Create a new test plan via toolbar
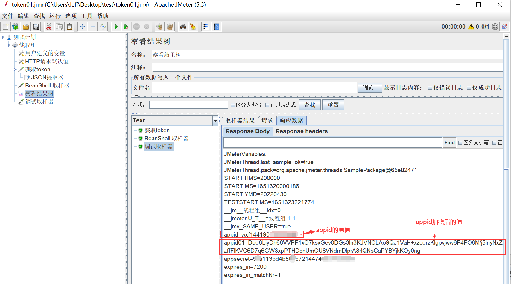511x284 pixels. 5,27
